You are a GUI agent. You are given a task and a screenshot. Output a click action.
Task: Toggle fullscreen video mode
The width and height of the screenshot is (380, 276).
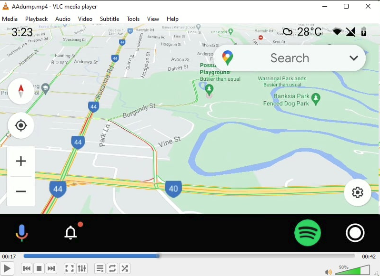70,268
